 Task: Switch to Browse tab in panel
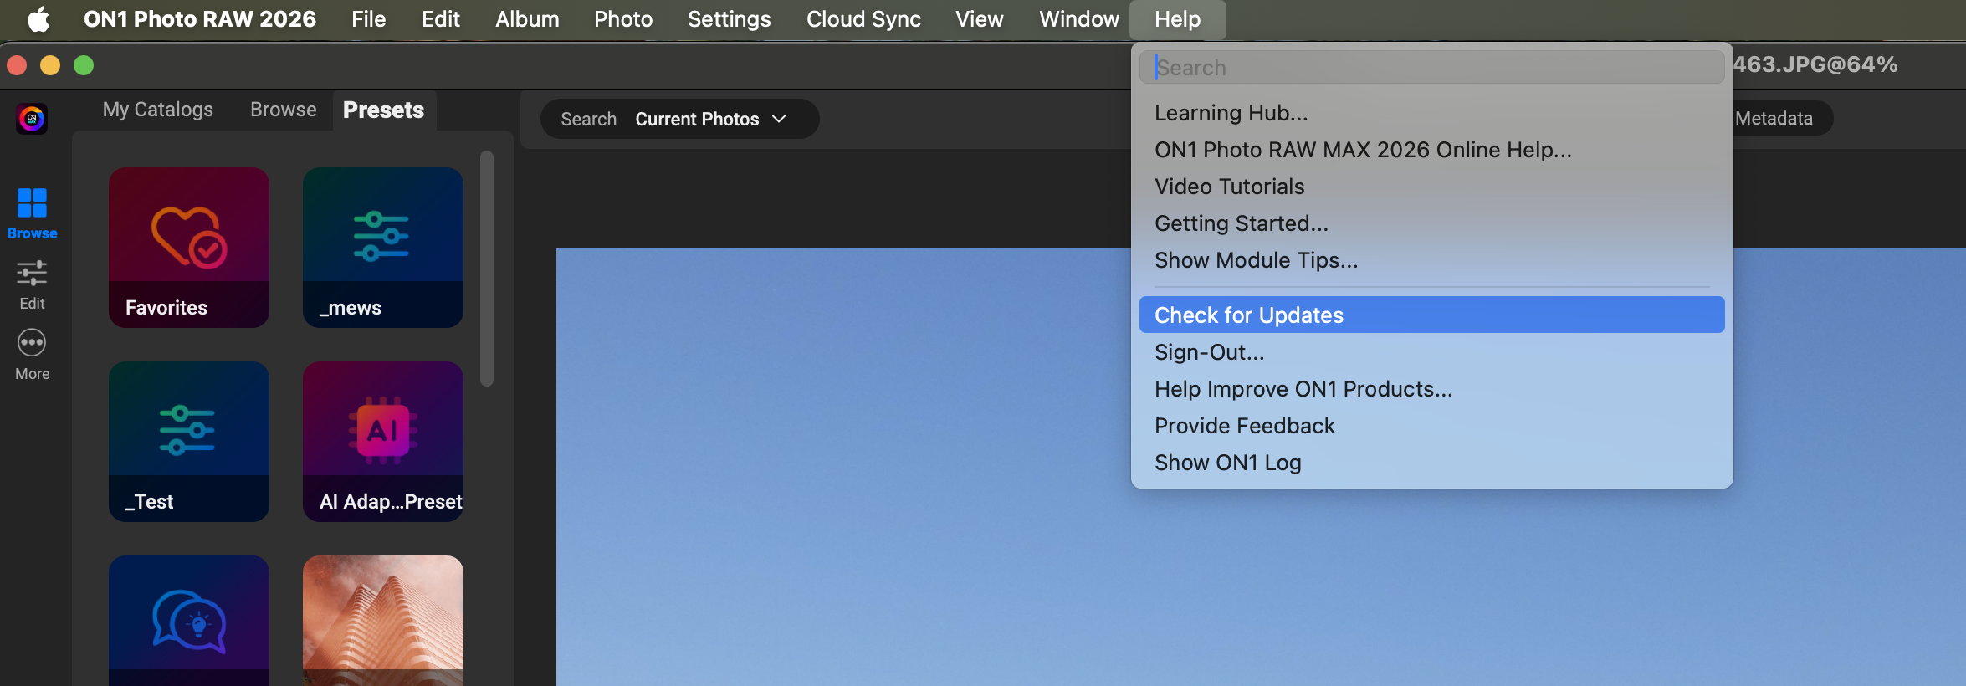pos(284,110)
